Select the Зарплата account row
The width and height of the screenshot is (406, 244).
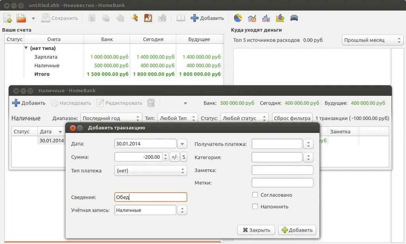[x=114, y=57]
